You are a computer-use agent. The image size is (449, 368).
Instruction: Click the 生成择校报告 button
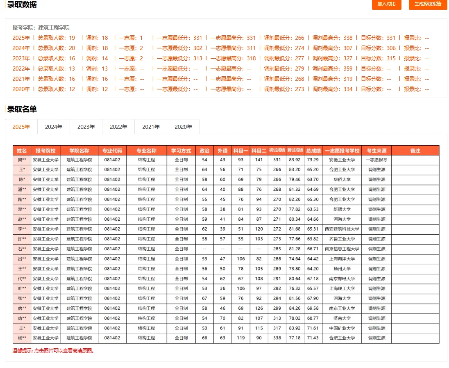coord(428,4)
